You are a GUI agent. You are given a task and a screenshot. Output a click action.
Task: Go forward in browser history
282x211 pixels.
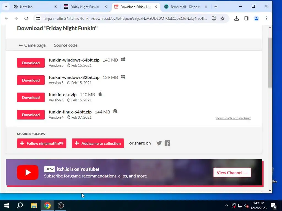[x=16, y=18]
